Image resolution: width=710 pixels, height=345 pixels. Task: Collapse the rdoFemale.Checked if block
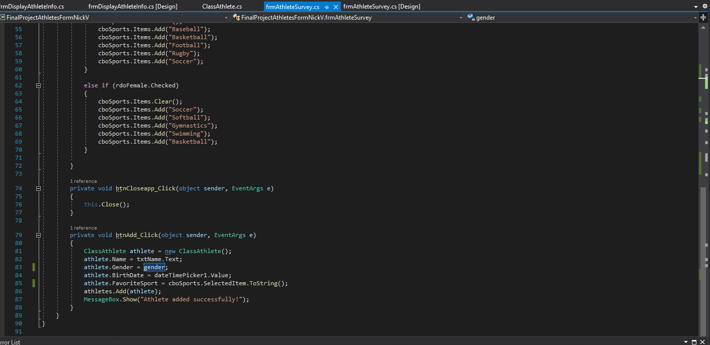pos(39,85)
